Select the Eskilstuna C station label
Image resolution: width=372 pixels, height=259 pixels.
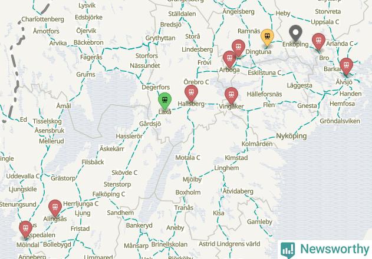[265, 73]
